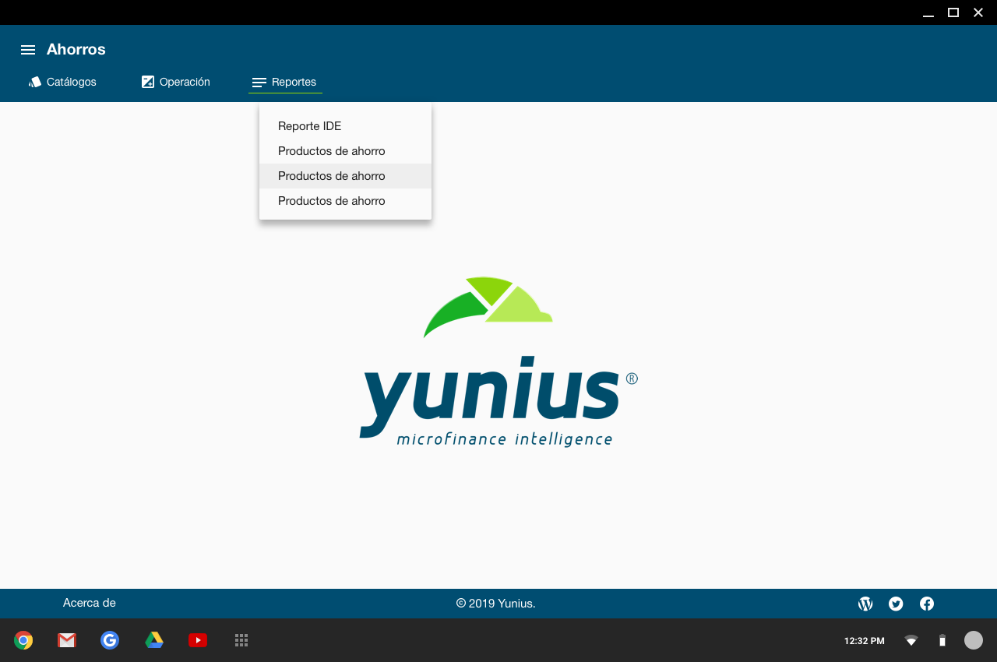
Task: Launch YouTube from the shelf
Action: click(198, 640)
